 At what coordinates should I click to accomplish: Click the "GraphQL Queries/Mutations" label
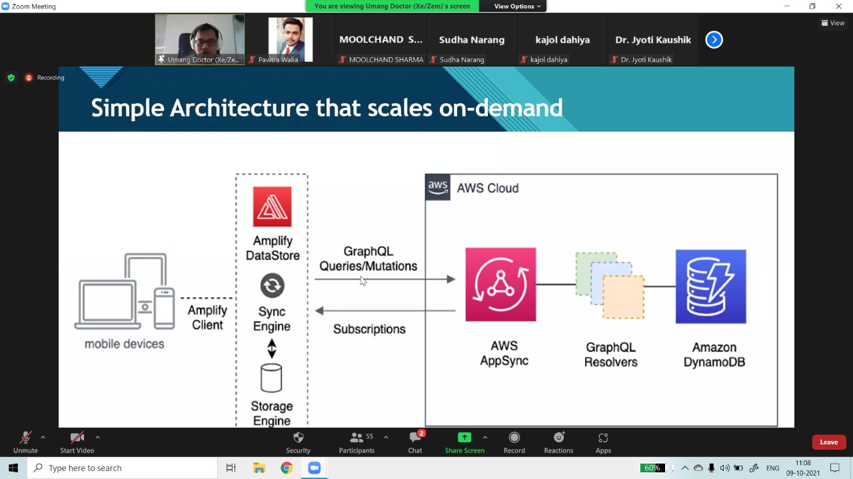pos(368,259)
